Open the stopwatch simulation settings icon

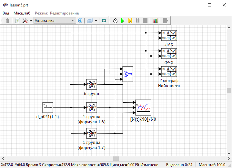[x=115, y=21]
